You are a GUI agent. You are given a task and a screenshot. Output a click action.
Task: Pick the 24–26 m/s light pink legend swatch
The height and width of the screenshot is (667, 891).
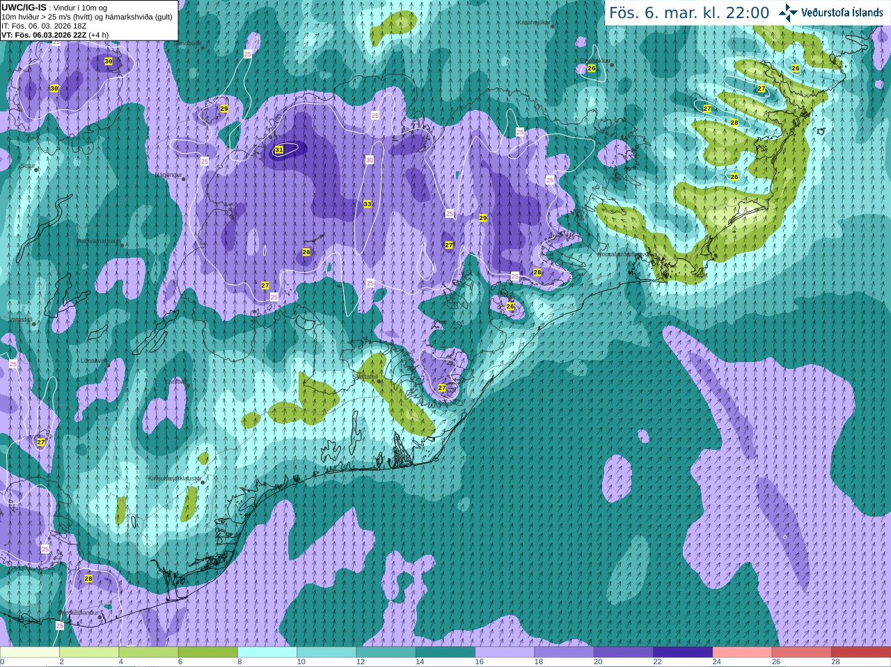point(743,652)
